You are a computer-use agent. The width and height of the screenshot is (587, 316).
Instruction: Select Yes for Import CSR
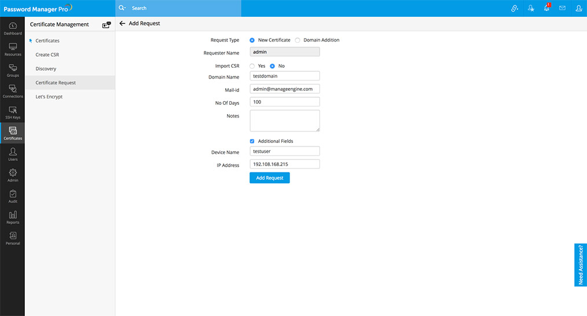(x=252, y=66)
